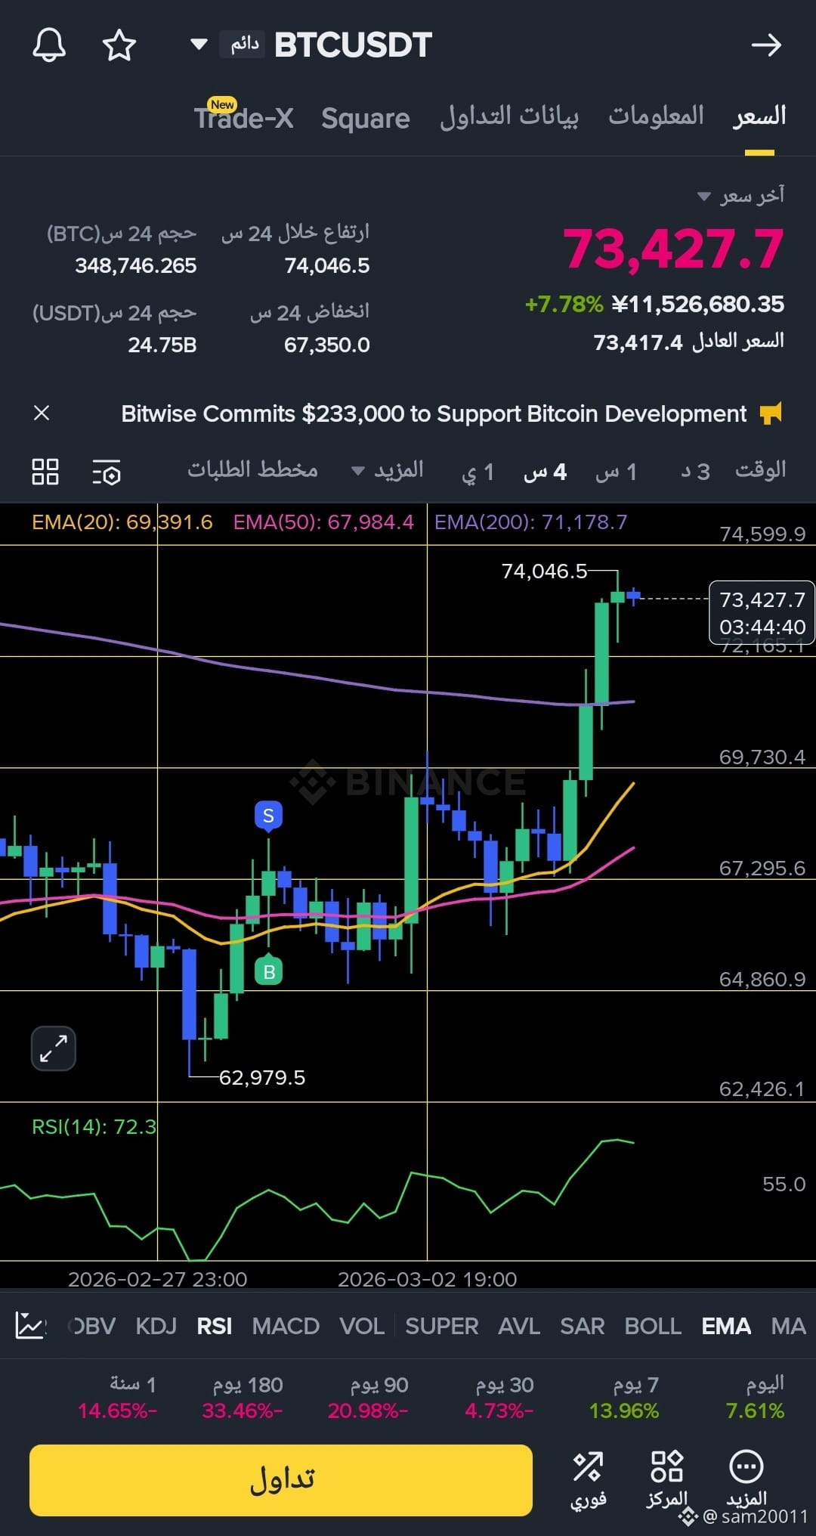The width and height of the screenshot is (816, 1536).
Task: Tap the 180 يوم performance value
Action: 243,1411
